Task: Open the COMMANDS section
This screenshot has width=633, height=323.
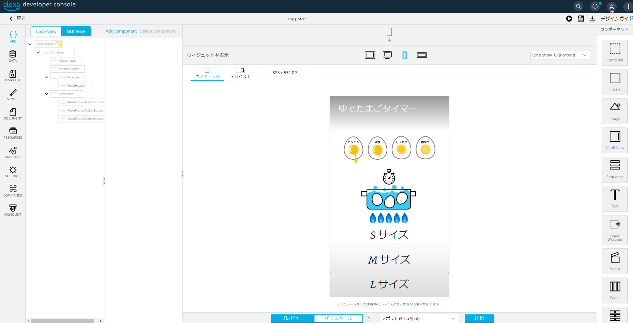Action: point(13,191)
